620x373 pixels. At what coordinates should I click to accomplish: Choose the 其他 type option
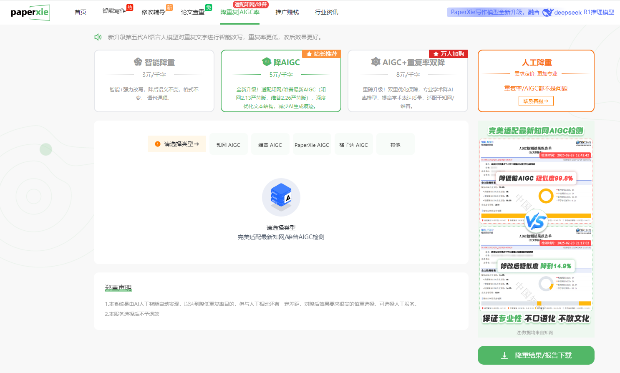point(395,144)
